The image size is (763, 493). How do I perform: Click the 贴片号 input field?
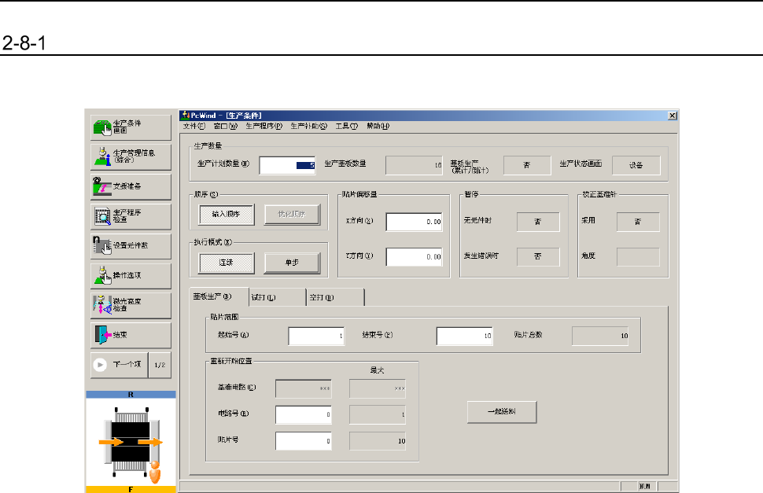click(304, 441)
